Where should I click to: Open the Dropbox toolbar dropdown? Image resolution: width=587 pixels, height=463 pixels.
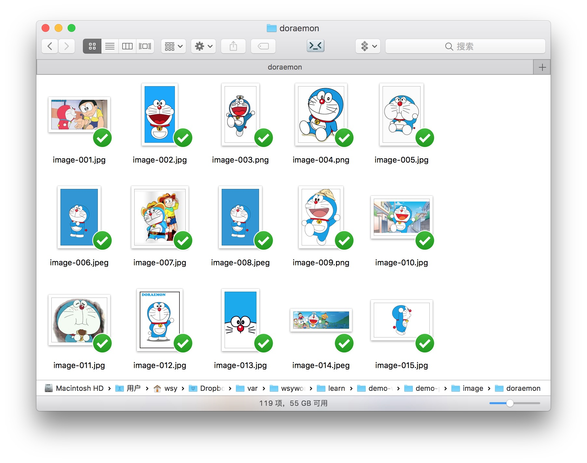pyautogui.click(x=368, y=46)
